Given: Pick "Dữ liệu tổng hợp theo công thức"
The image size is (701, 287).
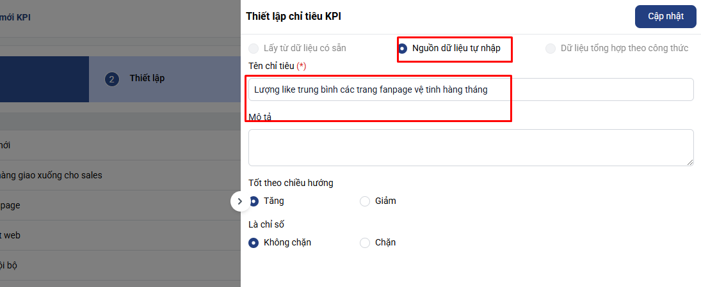Looking at the screenshot, I should click(x=551, y=49).
